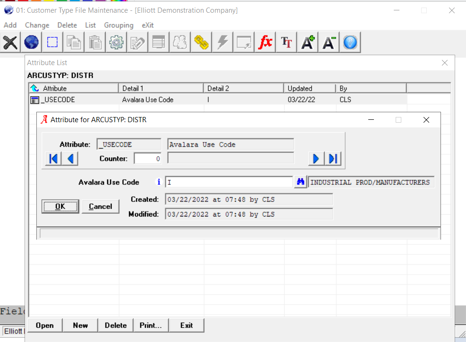
Task: Click the Modified date field
Action: [x=249, y=214]
